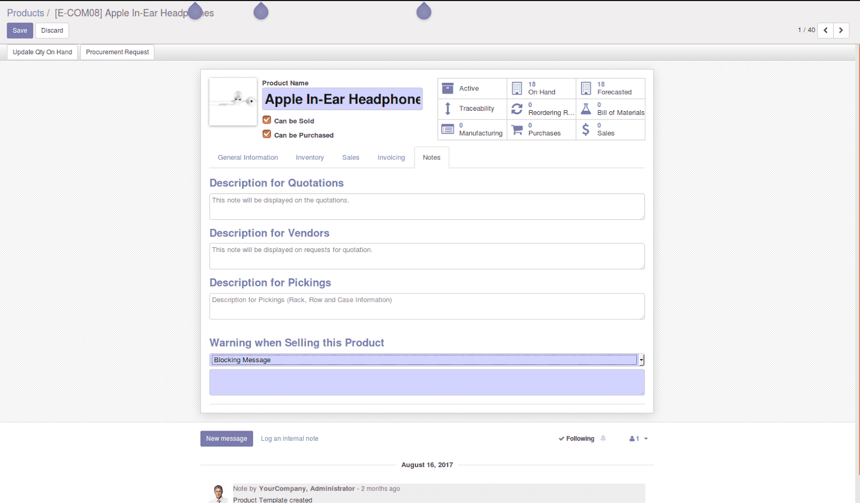
Task: Select the Notes tab
Action: coord(432,157)
